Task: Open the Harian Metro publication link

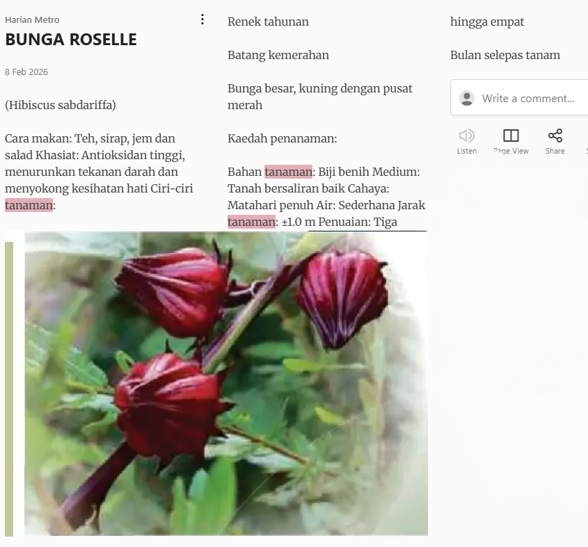Action: 32,20
